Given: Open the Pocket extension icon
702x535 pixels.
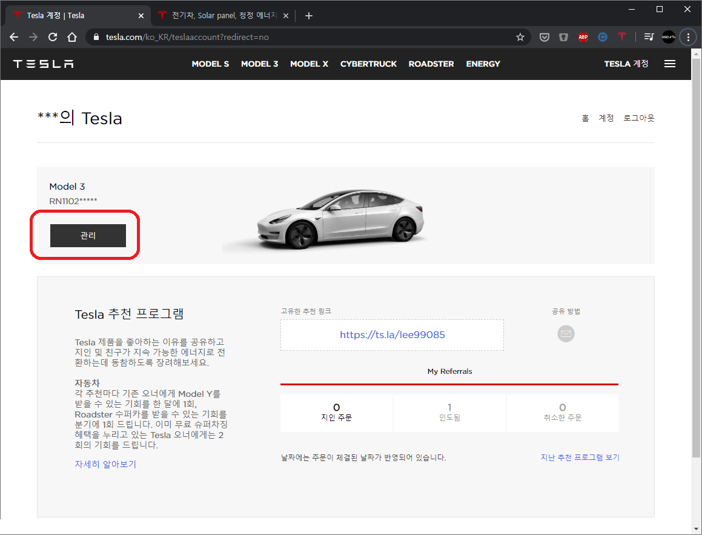Looking at the screenshot, I should pos(545,37).
